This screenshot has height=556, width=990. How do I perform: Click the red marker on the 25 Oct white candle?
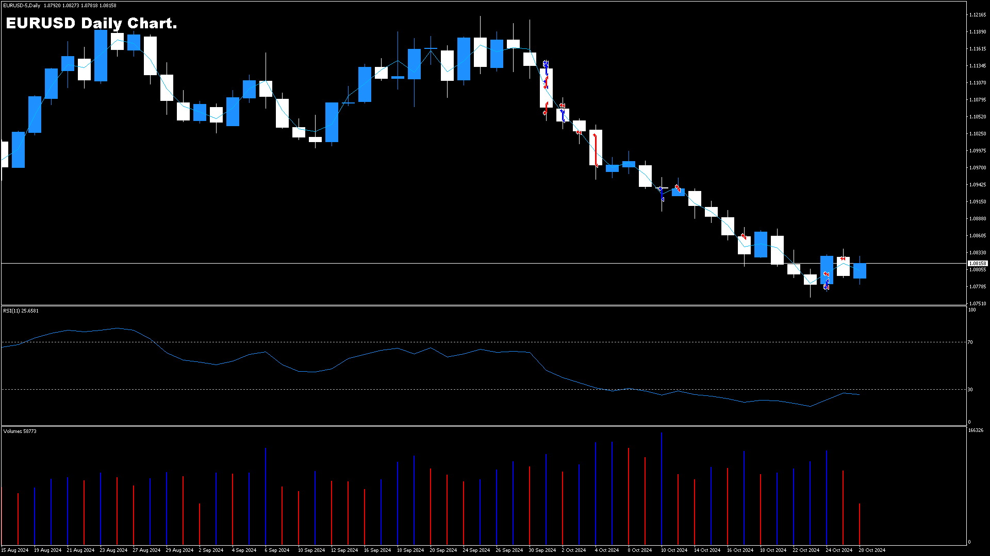point(843,258)
